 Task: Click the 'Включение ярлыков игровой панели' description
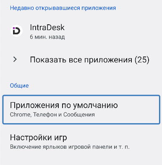tap(70, 147)
